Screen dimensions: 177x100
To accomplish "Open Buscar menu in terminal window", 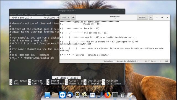I will coord(32,14).
